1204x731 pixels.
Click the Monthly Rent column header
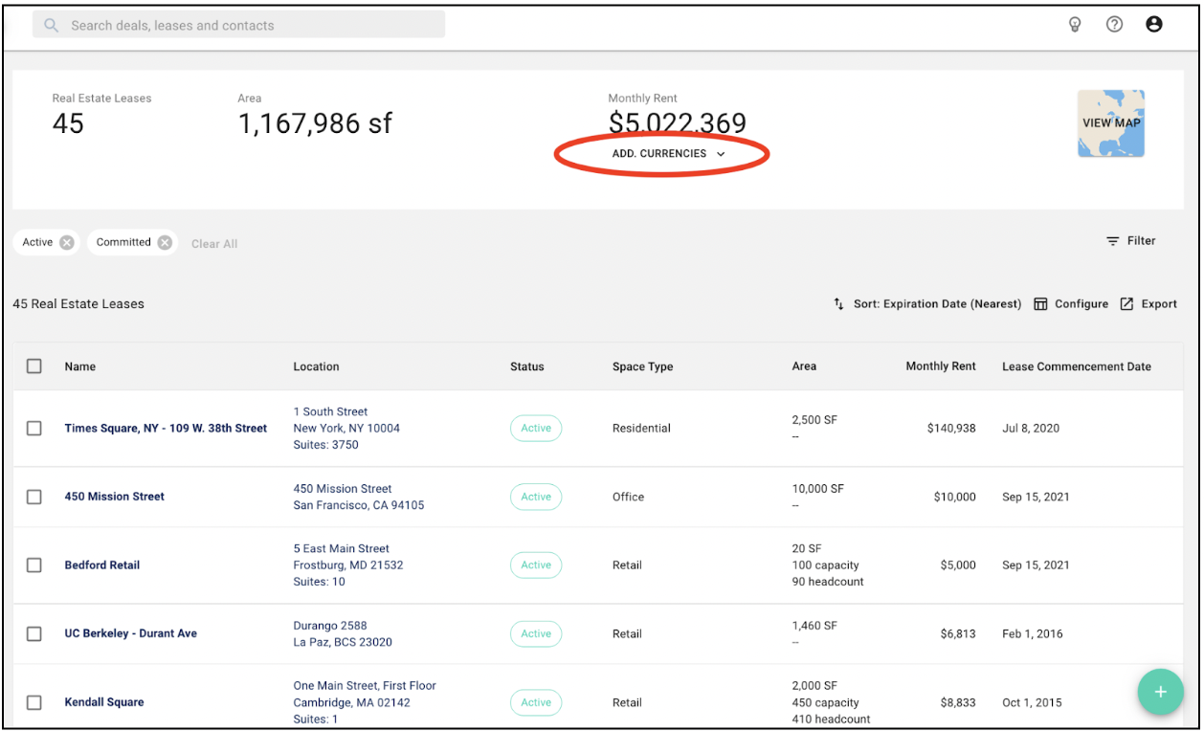[x=941, y=366]
